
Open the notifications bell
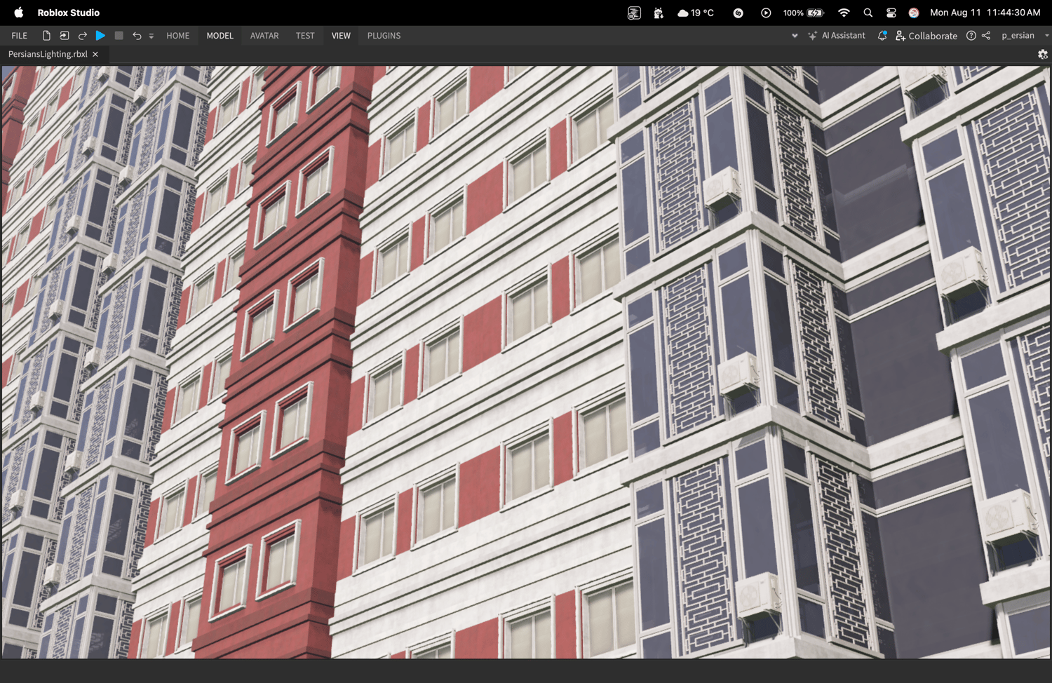882,36
